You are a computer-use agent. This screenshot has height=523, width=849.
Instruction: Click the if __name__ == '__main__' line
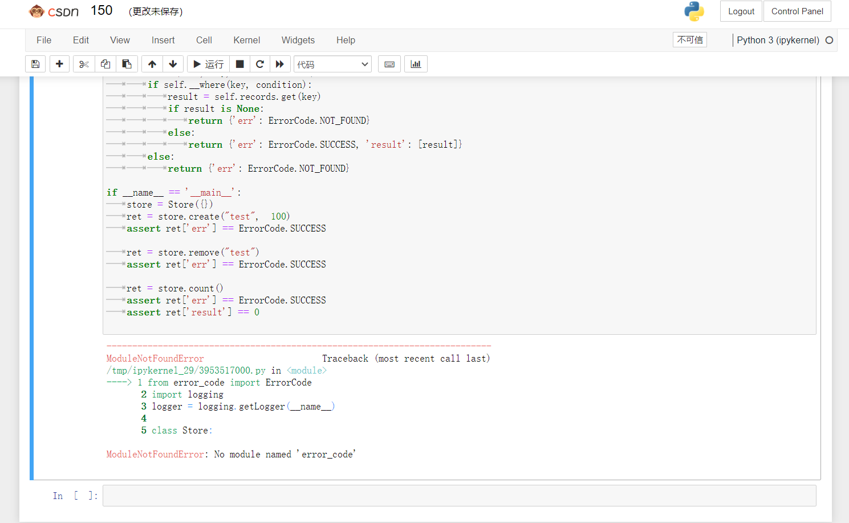click(x=174, y=192)
